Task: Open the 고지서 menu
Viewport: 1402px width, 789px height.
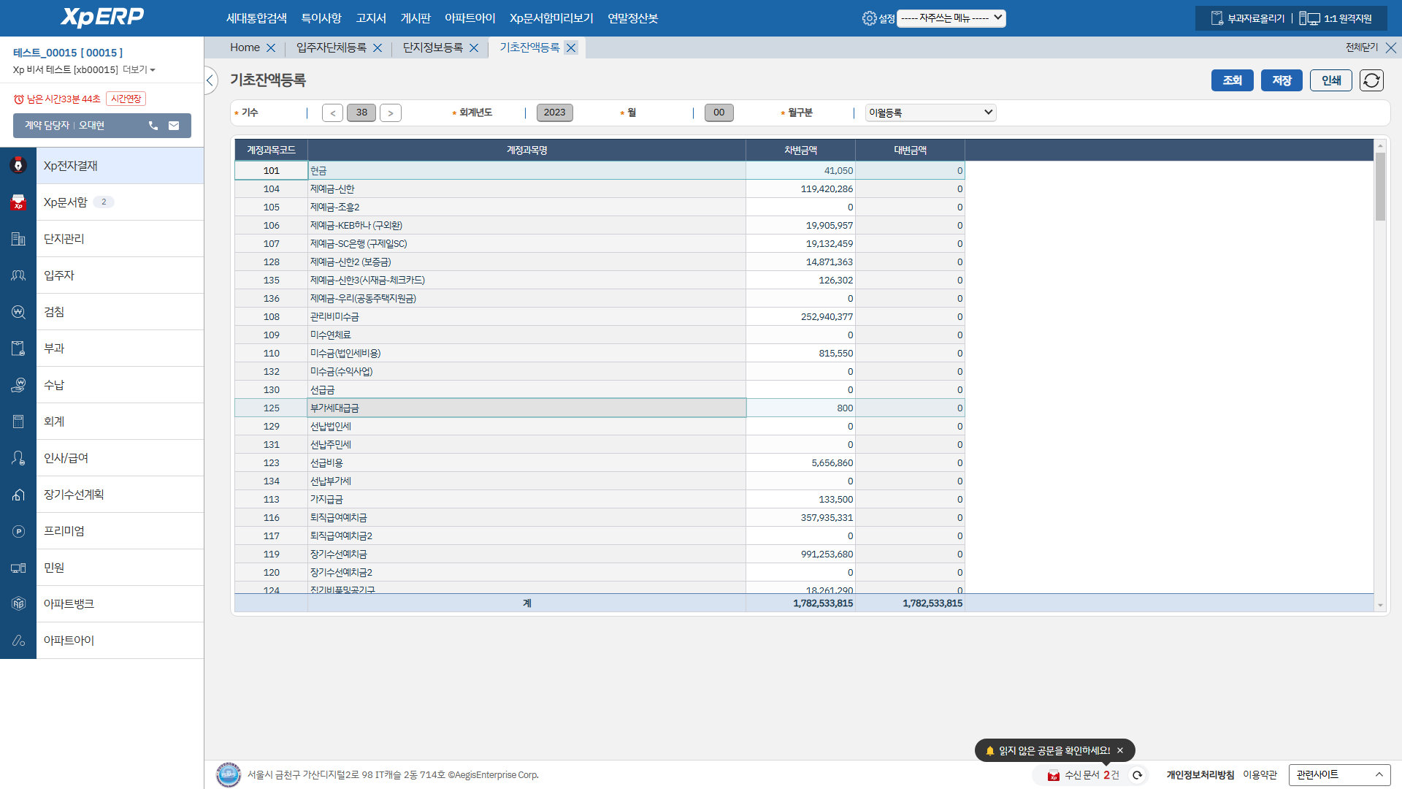Action: point(371,18)
